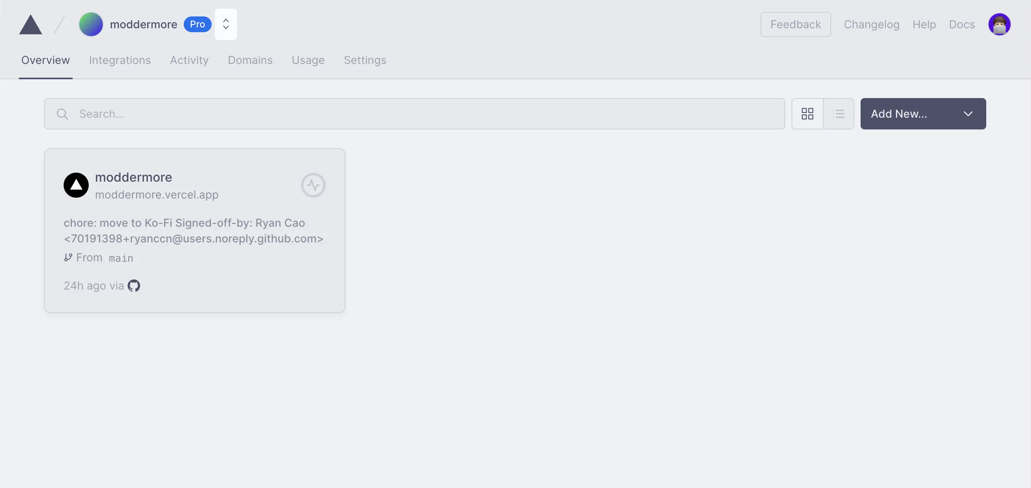The image size is (1031, 488).
Task: Click the GitHub icon in the card
Action: tap(133, 286)
